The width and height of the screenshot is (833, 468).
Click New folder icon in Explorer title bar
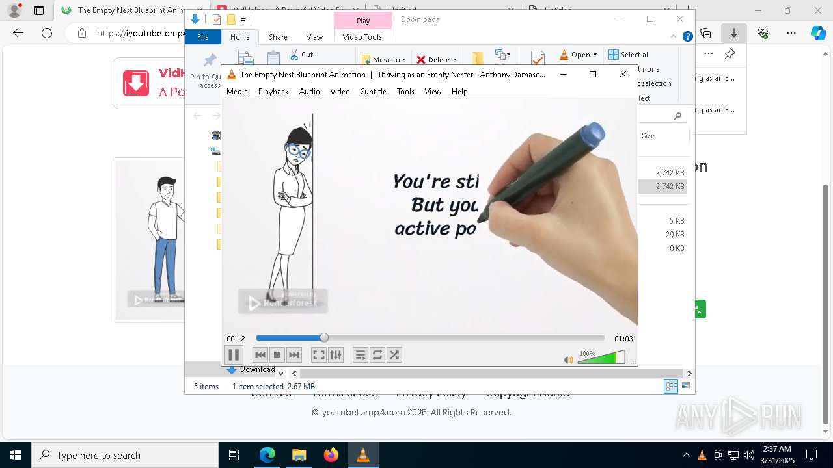tap(230, 19)
